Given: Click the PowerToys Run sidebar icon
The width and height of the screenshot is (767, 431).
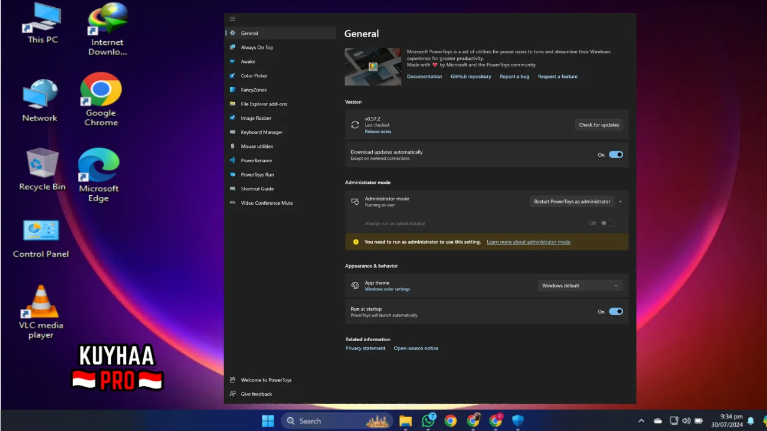Looking at the screenshot, I should coord(232,175).
